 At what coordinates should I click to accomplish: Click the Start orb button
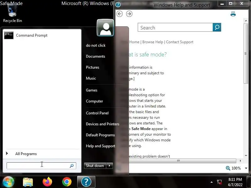(x=8, y=182)
